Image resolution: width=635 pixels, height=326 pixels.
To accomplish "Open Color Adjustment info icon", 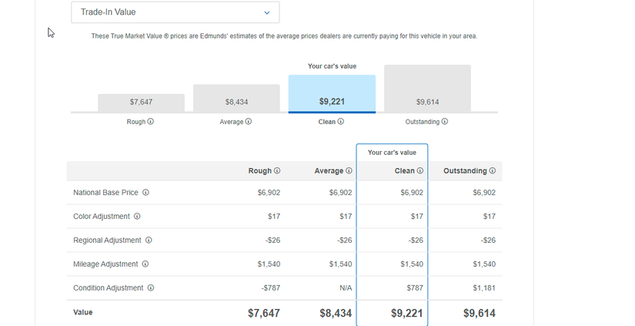I will [x=137, y=217].
